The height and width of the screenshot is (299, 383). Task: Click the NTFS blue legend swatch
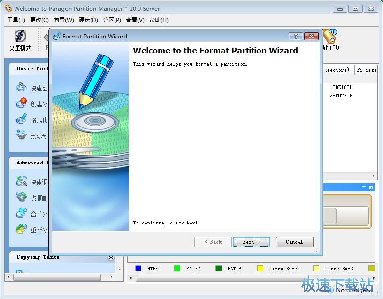138,269
